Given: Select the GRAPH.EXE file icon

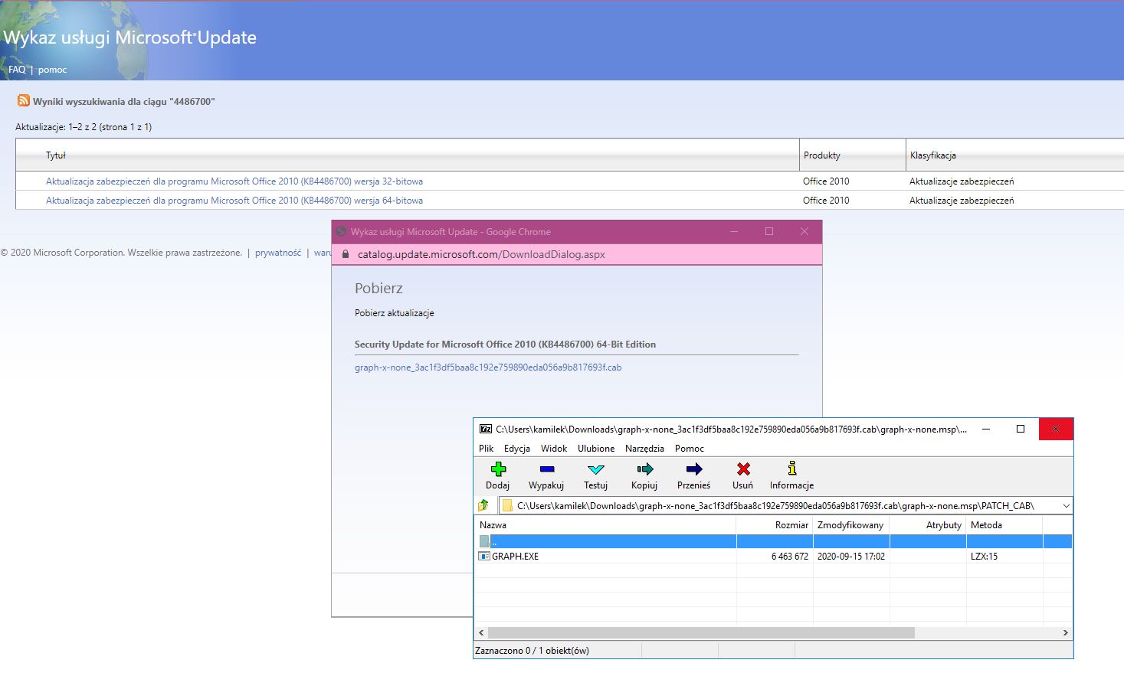Looking at the screenshot, I should (x=484, y=557).
